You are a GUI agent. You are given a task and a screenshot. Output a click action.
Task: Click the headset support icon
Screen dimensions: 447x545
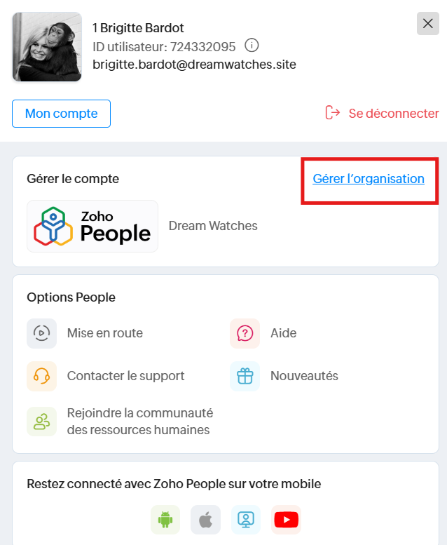[41, 376]
